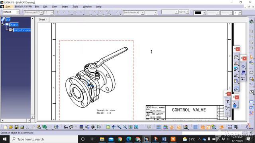Create a new file with the New icon
The width and height of the screenshot is (255, 143).
[5, 127]
